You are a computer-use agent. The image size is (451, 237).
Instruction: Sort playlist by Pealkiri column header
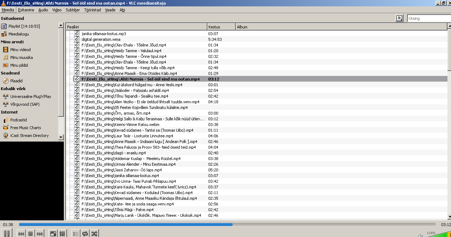point(136,27)
